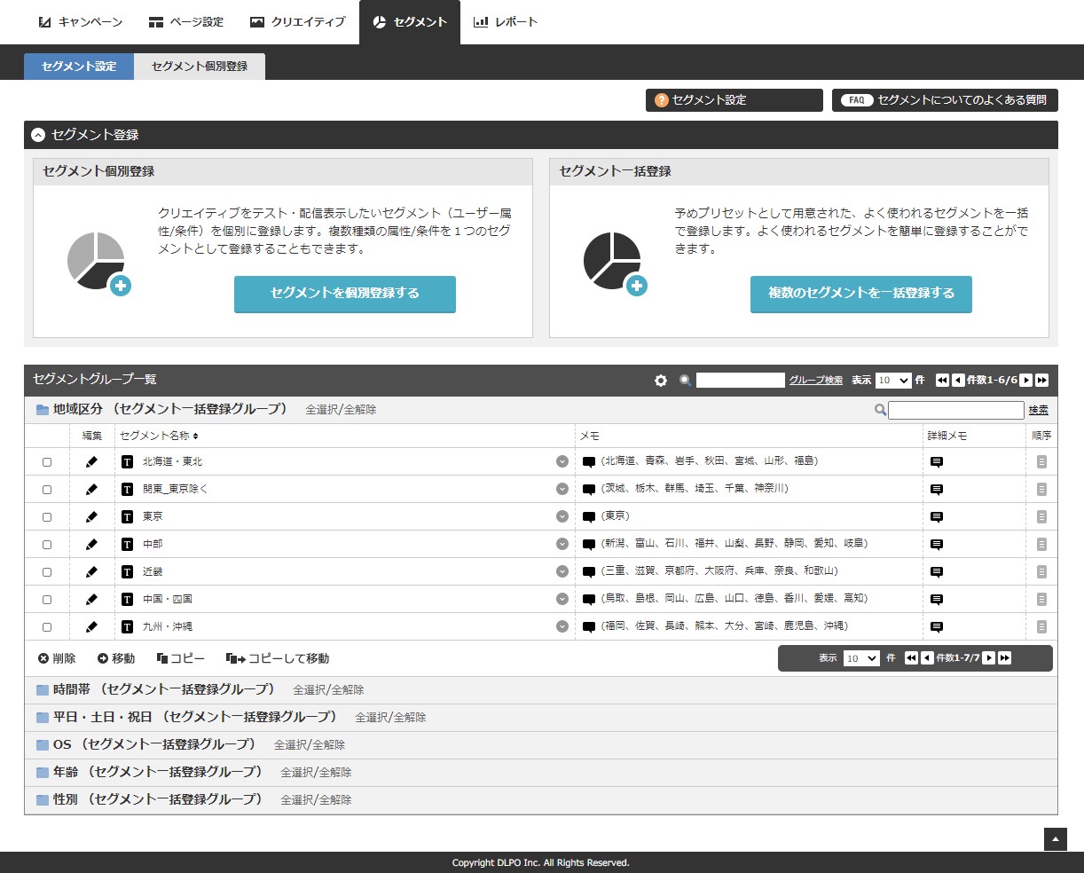
Task: Click セグメントを個別登録する button
Action: click(x=344, y=294)
